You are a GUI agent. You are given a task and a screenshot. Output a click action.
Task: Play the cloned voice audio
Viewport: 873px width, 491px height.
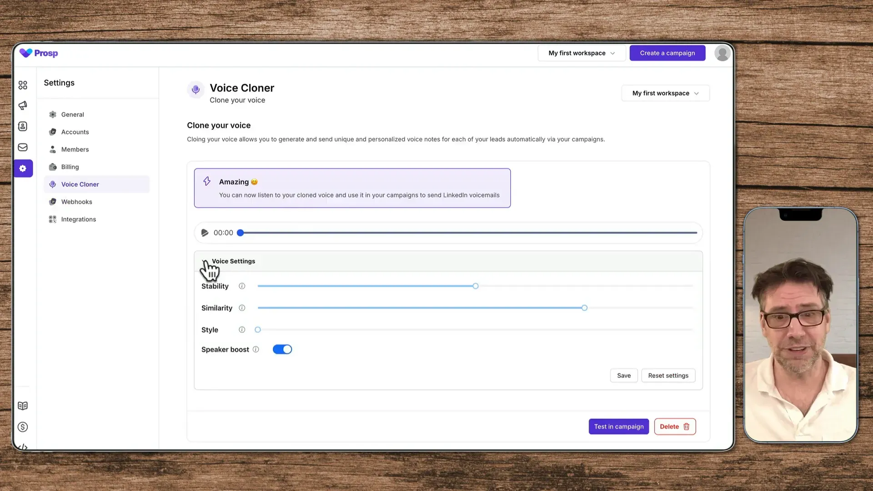[x=205, y=233]
